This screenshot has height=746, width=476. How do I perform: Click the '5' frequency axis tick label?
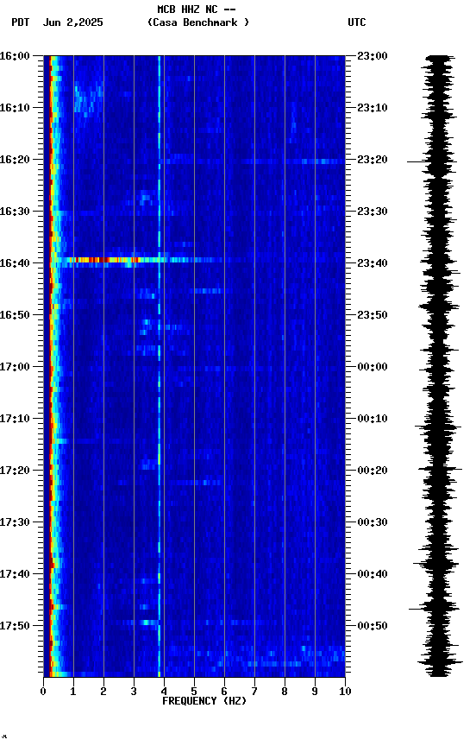tap(194, 692)
